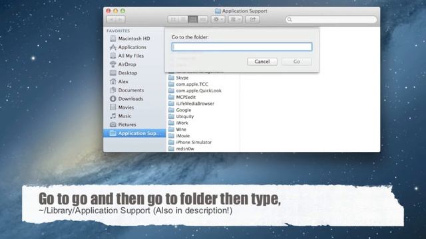Zoom the Finder window with green button

point(122,11)
